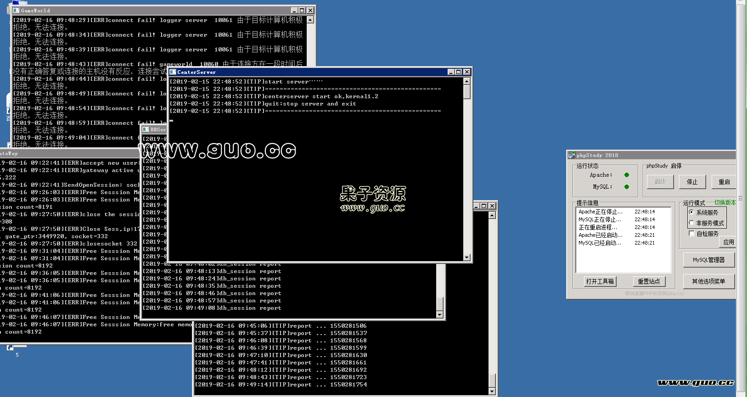
Task: Open the toolbox via 打开工具箱
Action: coord(600,281)
